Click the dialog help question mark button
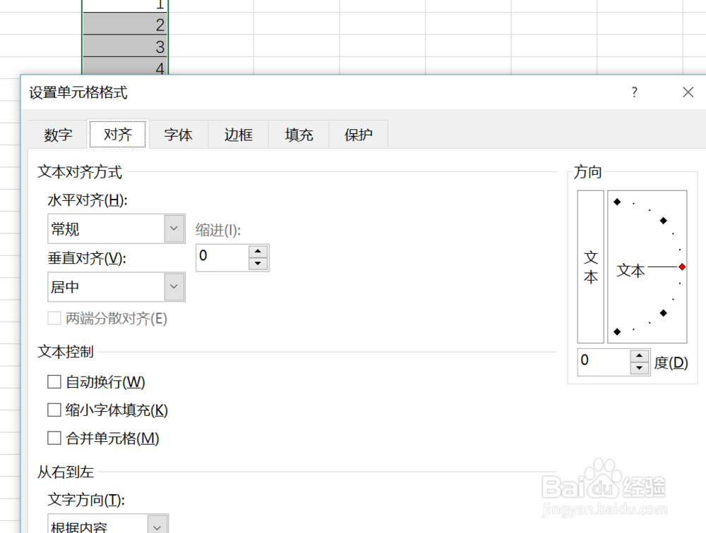 click(634, 92)
